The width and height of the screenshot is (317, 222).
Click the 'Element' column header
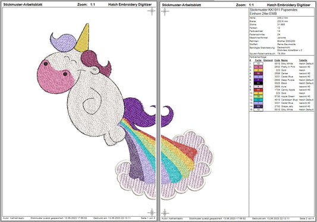[268, 61]
